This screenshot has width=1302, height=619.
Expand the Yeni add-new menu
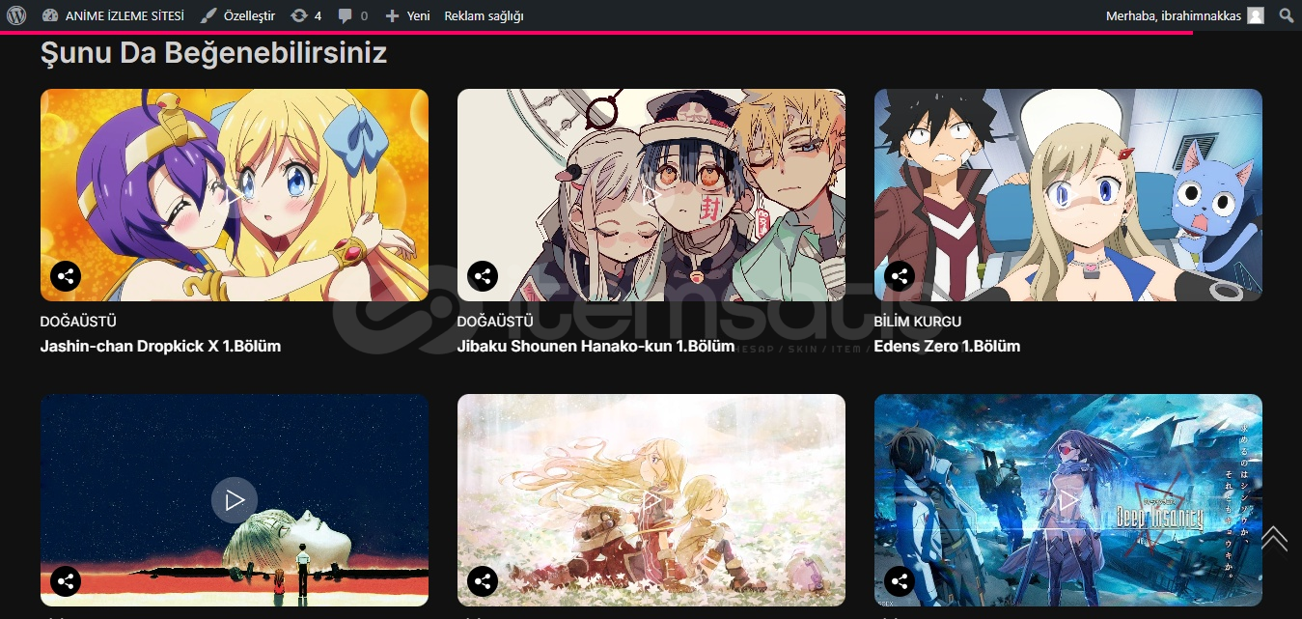tap(407, 15)
